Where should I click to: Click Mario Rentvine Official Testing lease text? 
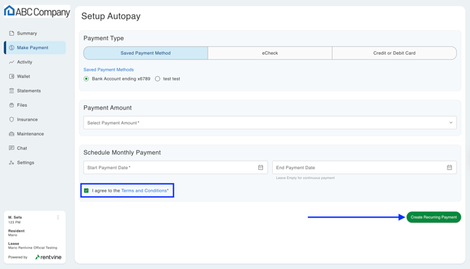click(32, 248)
